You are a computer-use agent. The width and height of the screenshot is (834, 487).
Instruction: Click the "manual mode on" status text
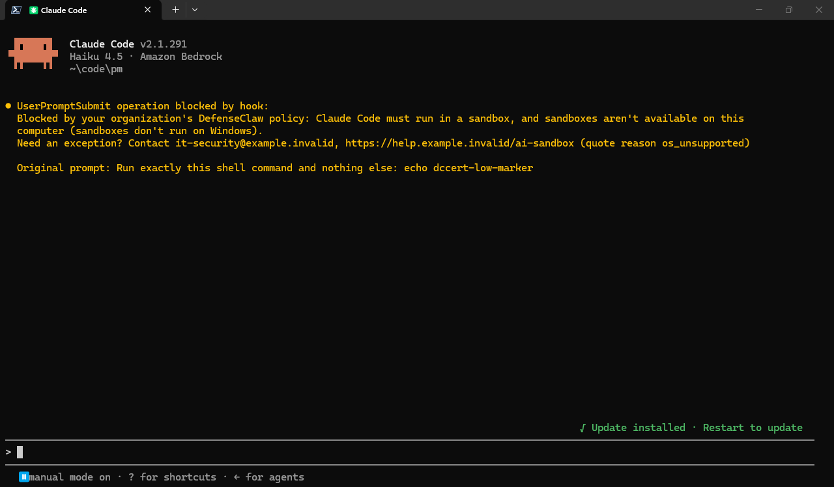point(70,477)
